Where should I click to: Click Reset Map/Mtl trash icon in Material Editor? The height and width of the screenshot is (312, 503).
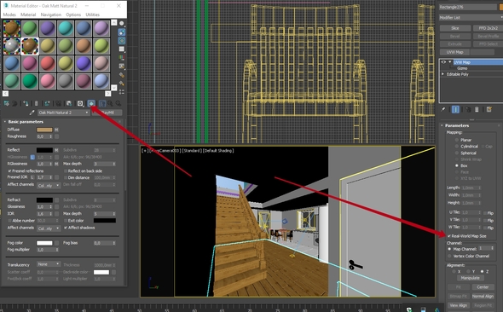(37, 103)
